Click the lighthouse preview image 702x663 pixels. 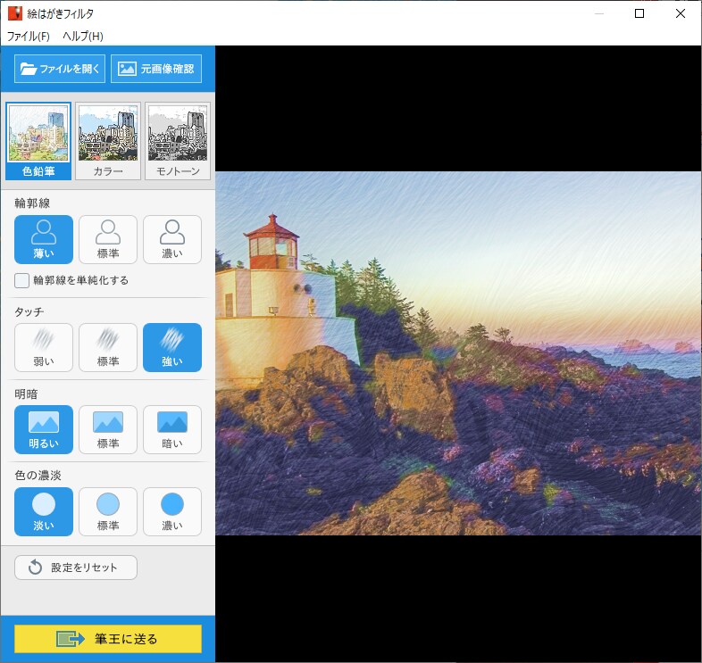458,353
